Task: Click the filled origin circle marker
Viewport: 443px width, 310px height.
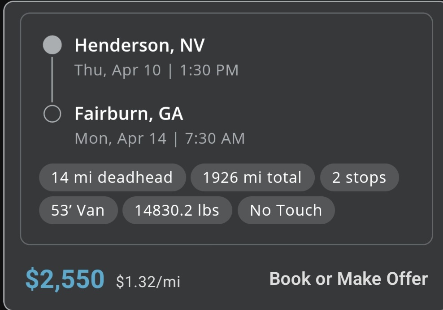Action: click(x=52, y=45)
